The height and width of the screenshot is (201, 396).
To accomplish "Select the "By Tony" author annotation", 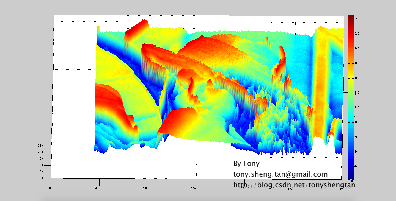I will click(246, 164).
